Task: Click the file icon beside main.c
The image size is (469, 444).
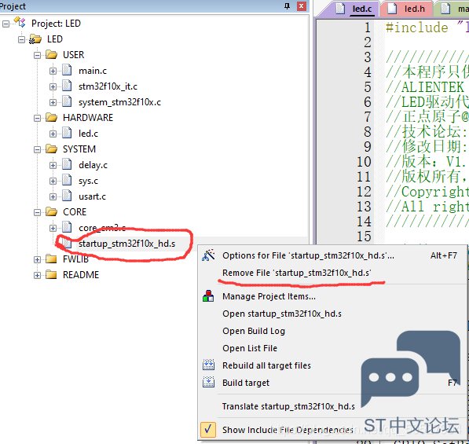Action: (x=67, y=70)
